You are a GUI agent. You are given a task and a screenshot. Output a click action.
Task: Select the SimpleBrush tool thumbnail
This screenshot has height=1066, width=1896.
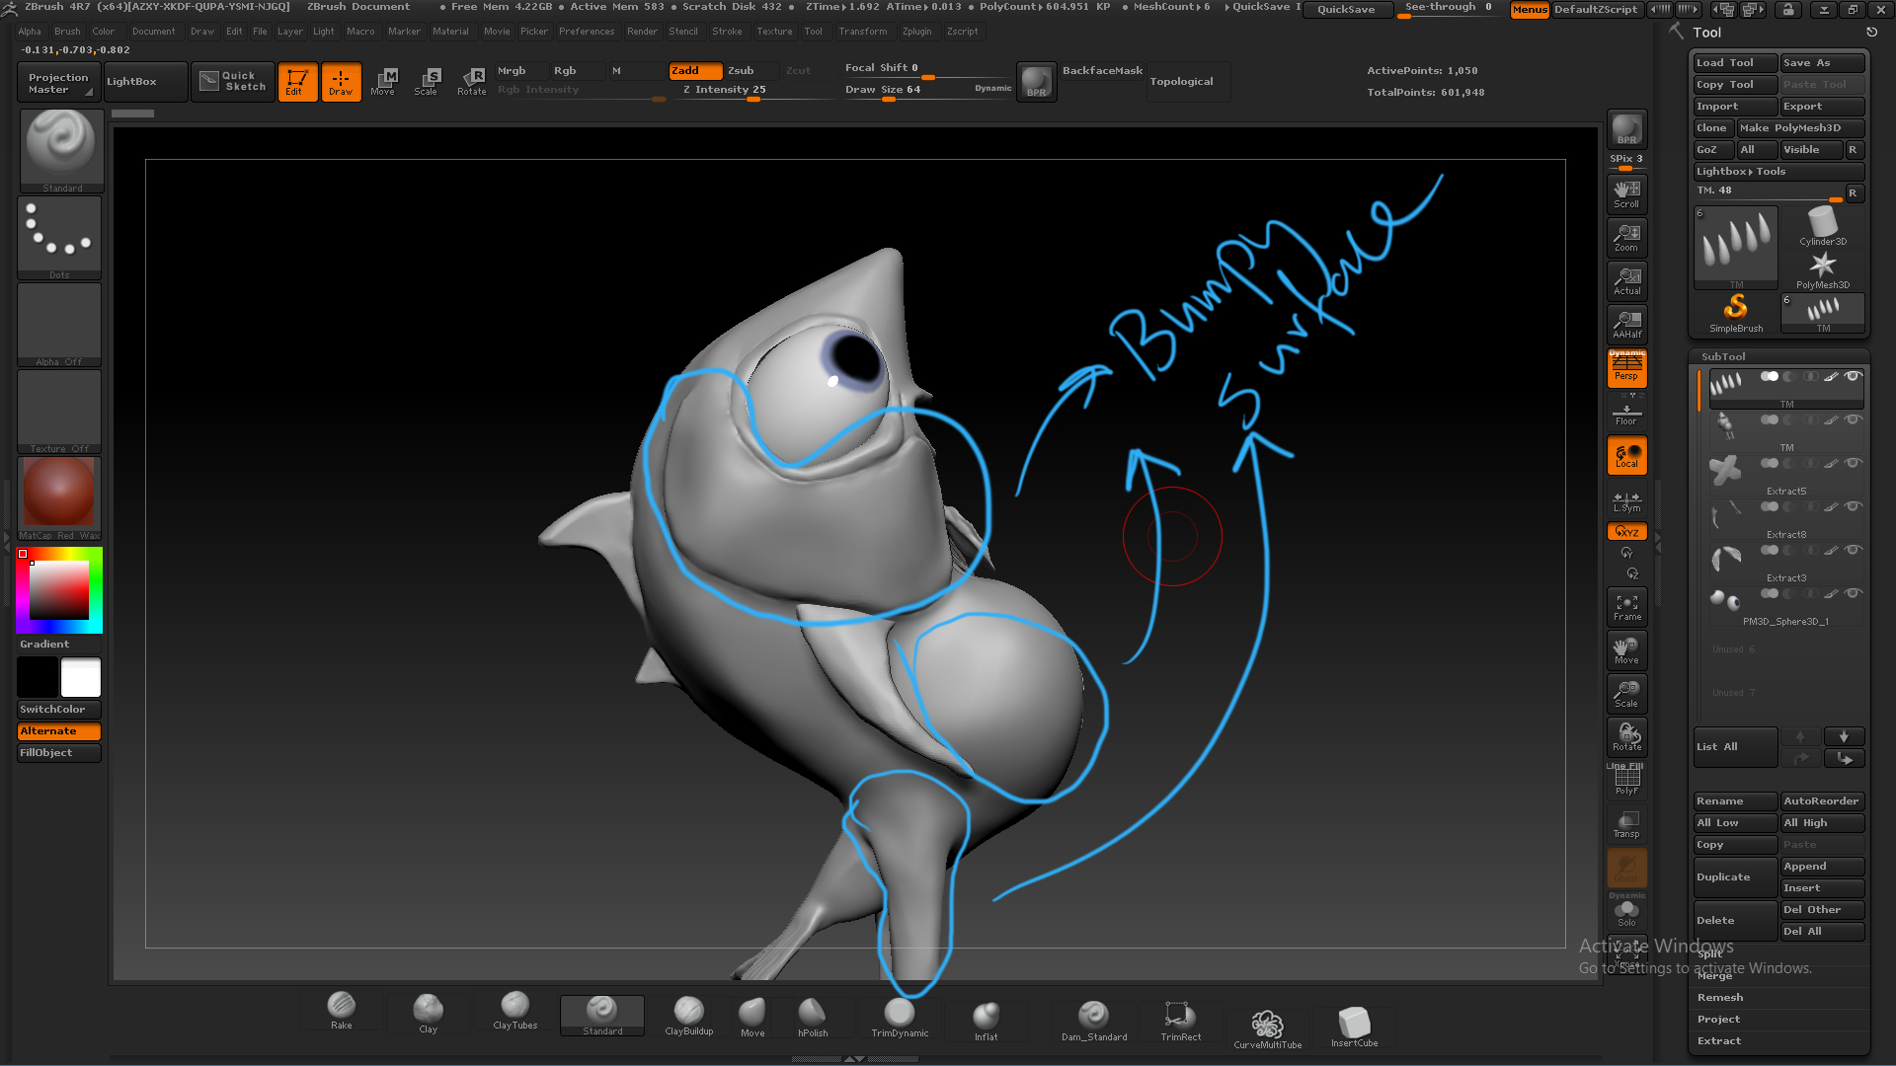(x=1735, y=313)
